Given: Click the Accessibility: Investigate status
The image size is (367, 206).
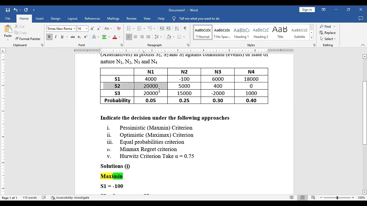Looking at the screenshot, I should click(70, 198).
